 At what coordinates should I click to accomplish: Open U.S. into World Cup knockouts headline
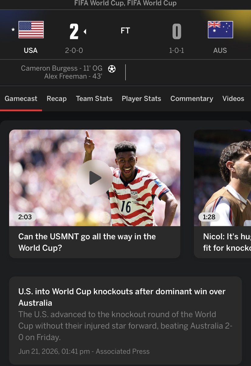122,297
